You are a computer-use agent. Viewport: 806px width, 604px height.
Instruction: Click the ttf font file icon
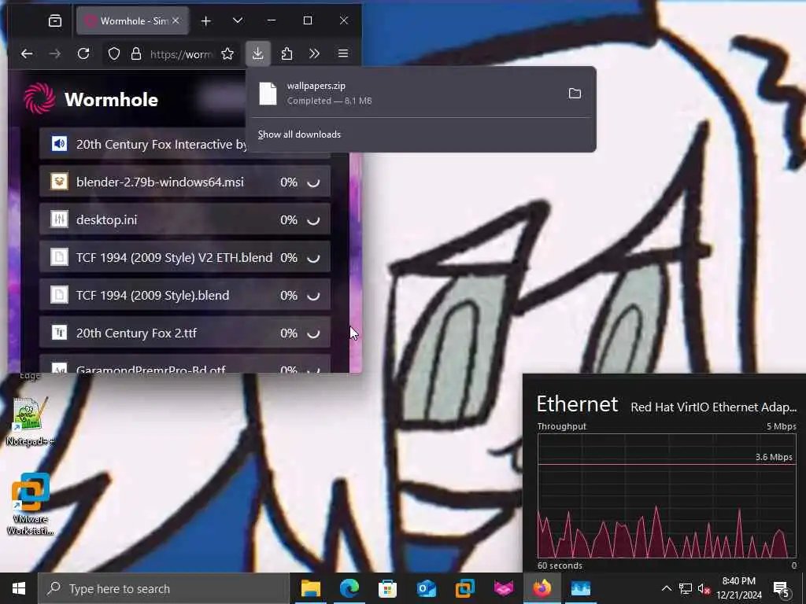[59, 333]
